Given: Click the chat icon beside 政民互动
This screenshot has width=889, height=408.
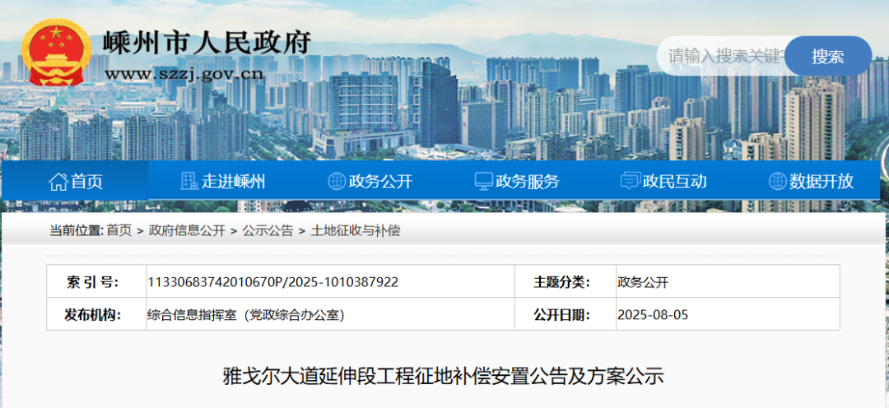Looking at the screenshot, I should coord(631,182).
